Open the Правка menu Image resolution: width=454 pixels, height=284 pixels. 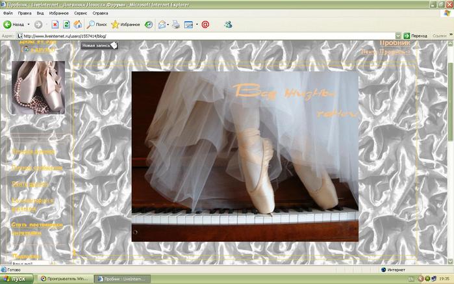tap(25, 14)
